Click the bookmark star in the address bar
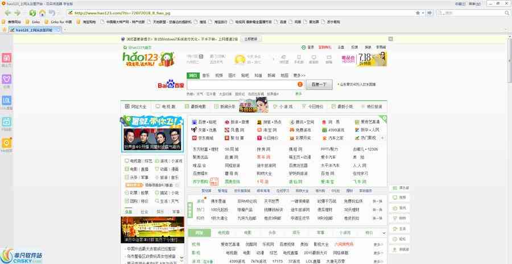Image resolution: width=512 pixels, height=264 pixels. (x=418, y=13)
